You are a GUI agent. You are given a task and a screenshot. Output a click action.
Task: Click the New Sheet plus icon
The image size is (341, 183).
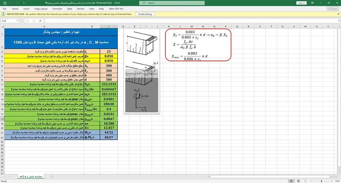tap(51, 177)
